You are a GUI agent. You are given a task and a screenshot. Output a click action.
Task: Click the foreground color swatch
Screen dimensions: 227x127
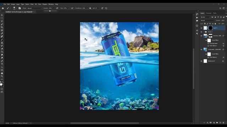[1, 84]
